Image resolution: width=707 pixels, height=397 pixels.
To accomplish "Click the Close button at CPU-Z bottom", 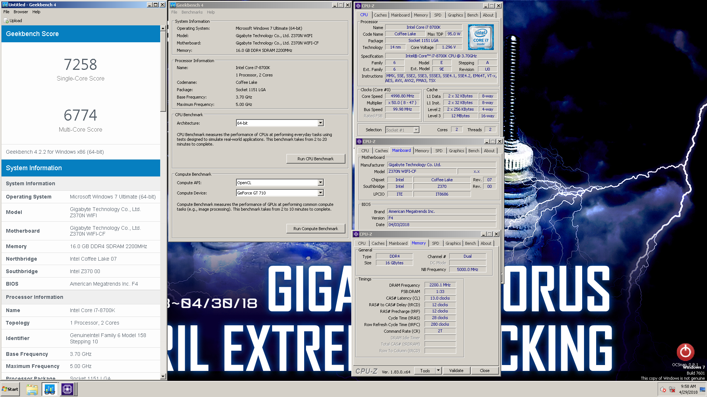I will [485, 371].
